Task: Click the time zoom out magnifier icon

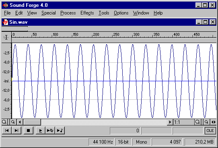Action: coord(206,122)
